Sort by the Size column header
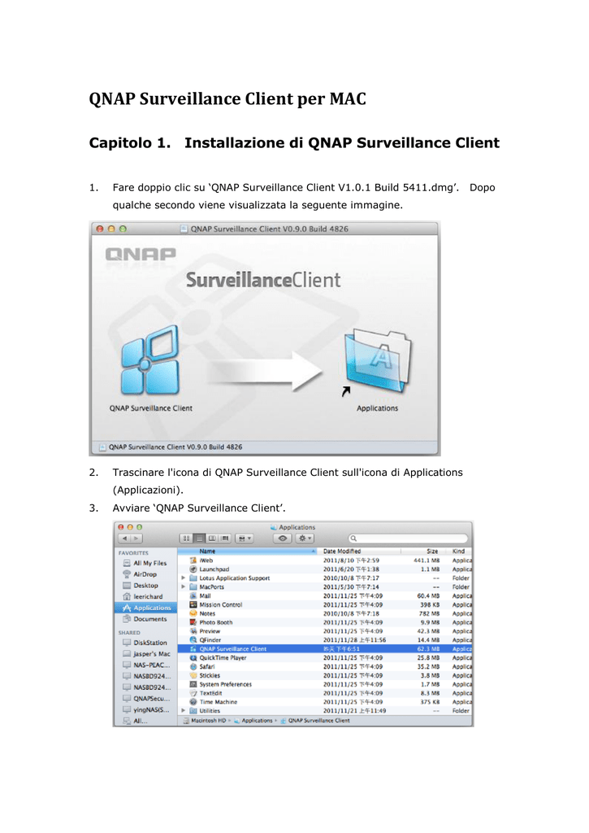The width and height of the screenshot is (589, 833). tap(423, 552)
